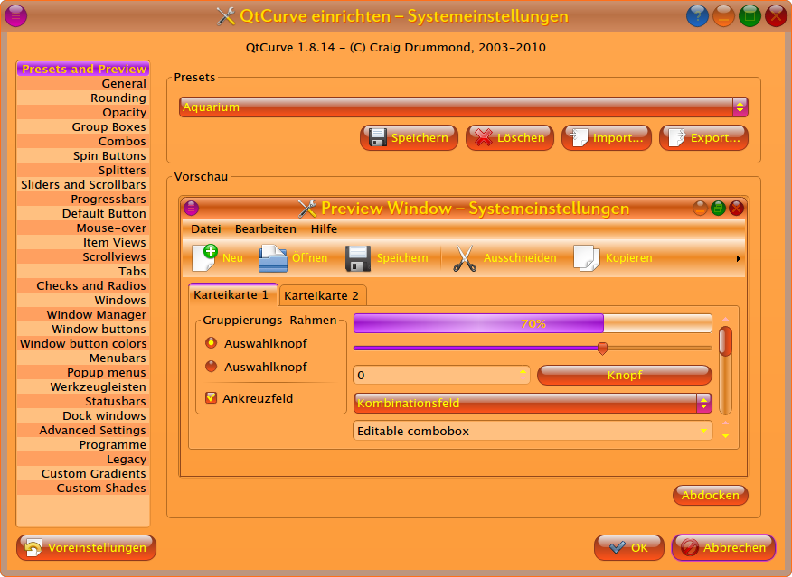The width and height of the screenshot is (792, 577).
Task: Click the preview window's red close button
Action: pos(736,208)
